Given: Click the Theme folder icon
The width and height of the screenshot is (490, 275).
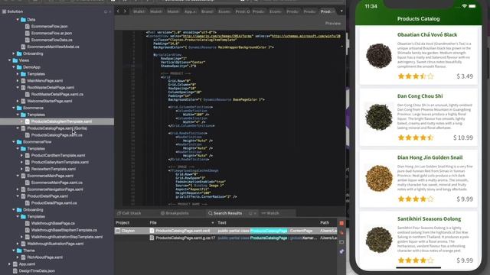Looking at the screenshot, I should (19, 251).
